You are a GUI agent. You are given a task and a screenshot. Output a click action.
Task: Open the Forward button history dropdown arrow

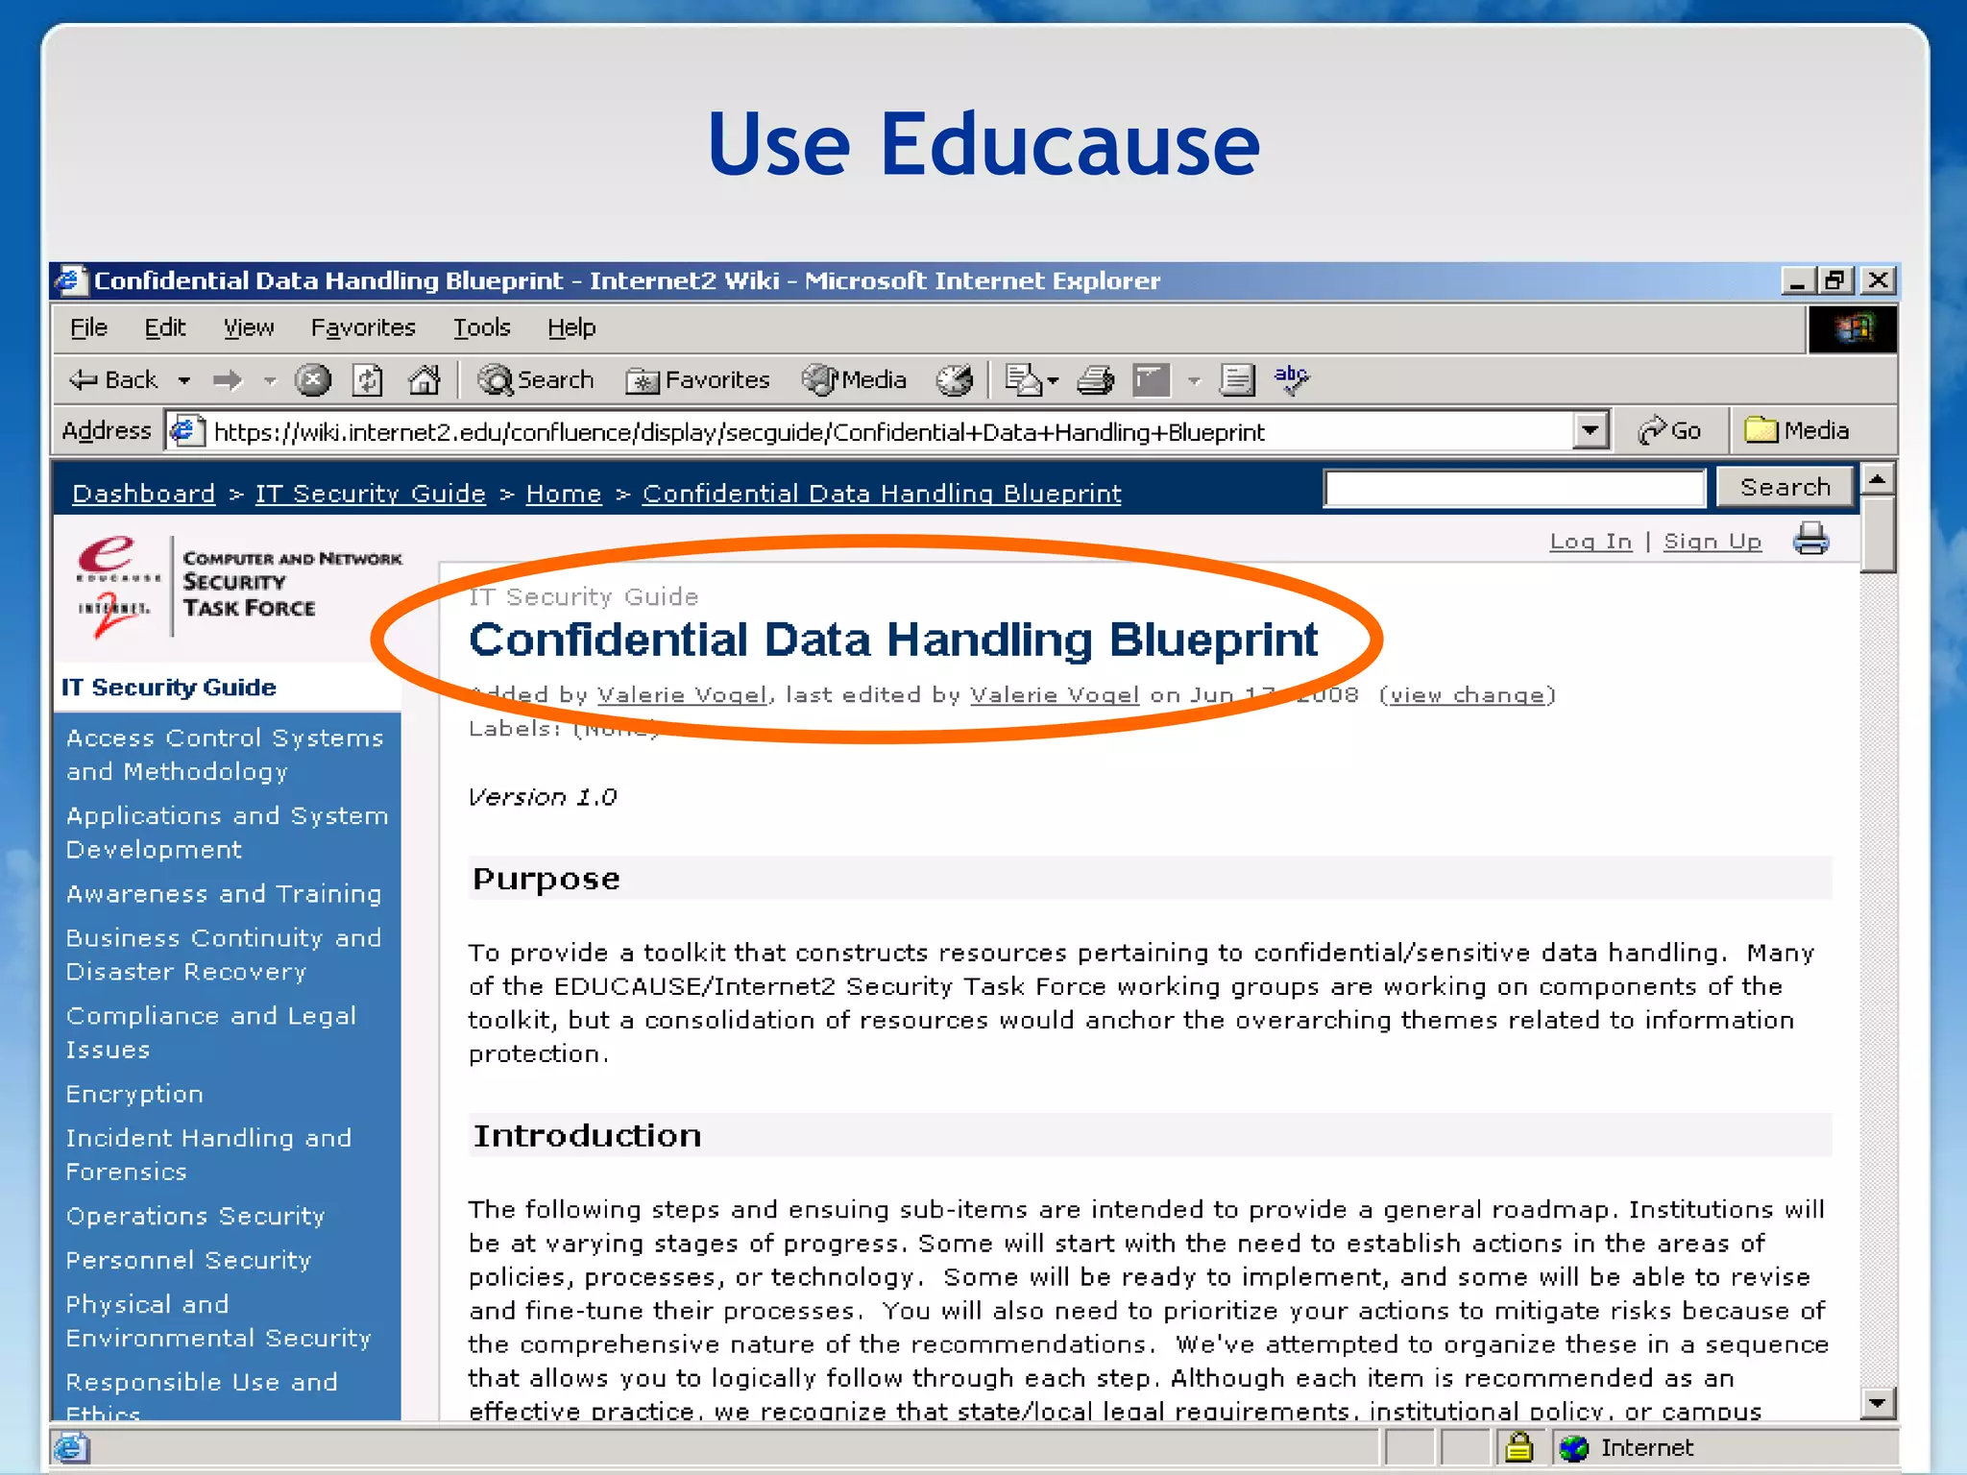(270, 381)
